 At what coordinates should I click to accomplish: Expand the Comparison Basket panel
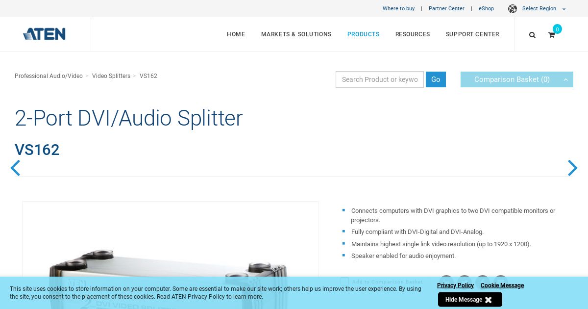(x=517, y=79)
